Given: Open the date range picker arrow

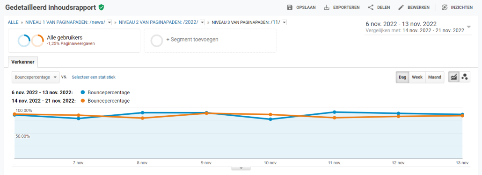Looking at the screenshot, I should 469,27.
